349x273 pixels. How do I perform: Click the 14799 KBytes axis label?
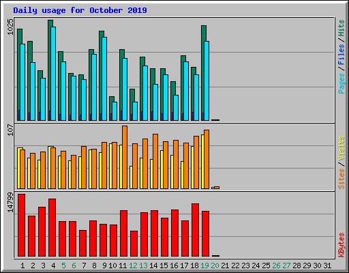(x=10, y=203)
